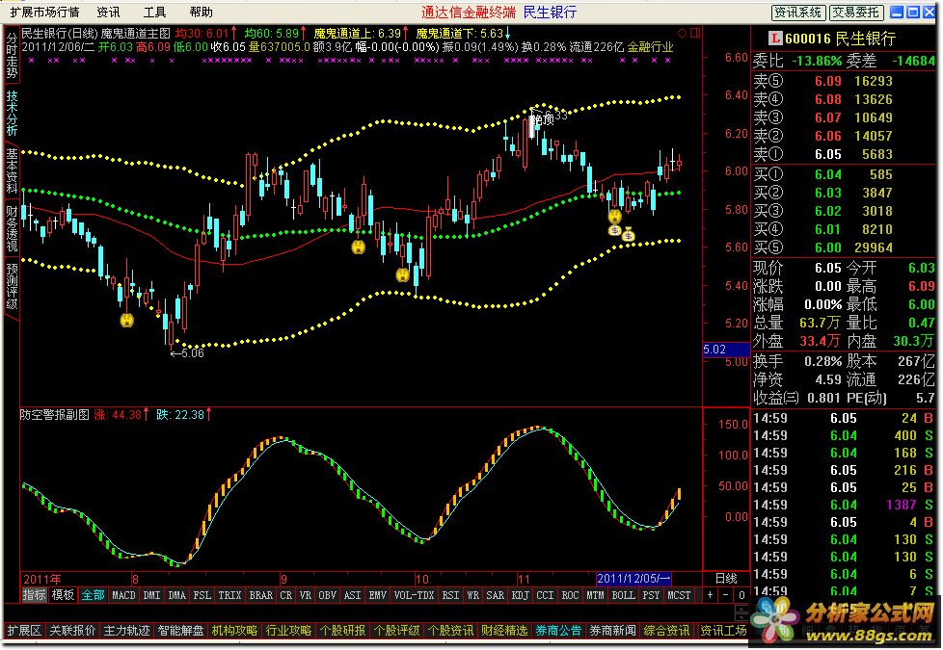The height and width of the screenshot is (650, 943).
Task: Select the RSI indicator
Action: (x=450, y=595)
